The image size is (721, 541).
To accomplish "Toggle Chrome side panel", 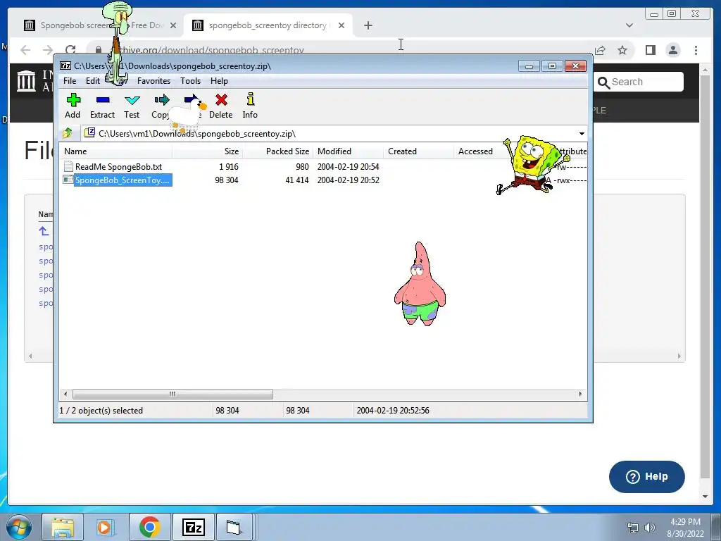I will tap(650, 50).
